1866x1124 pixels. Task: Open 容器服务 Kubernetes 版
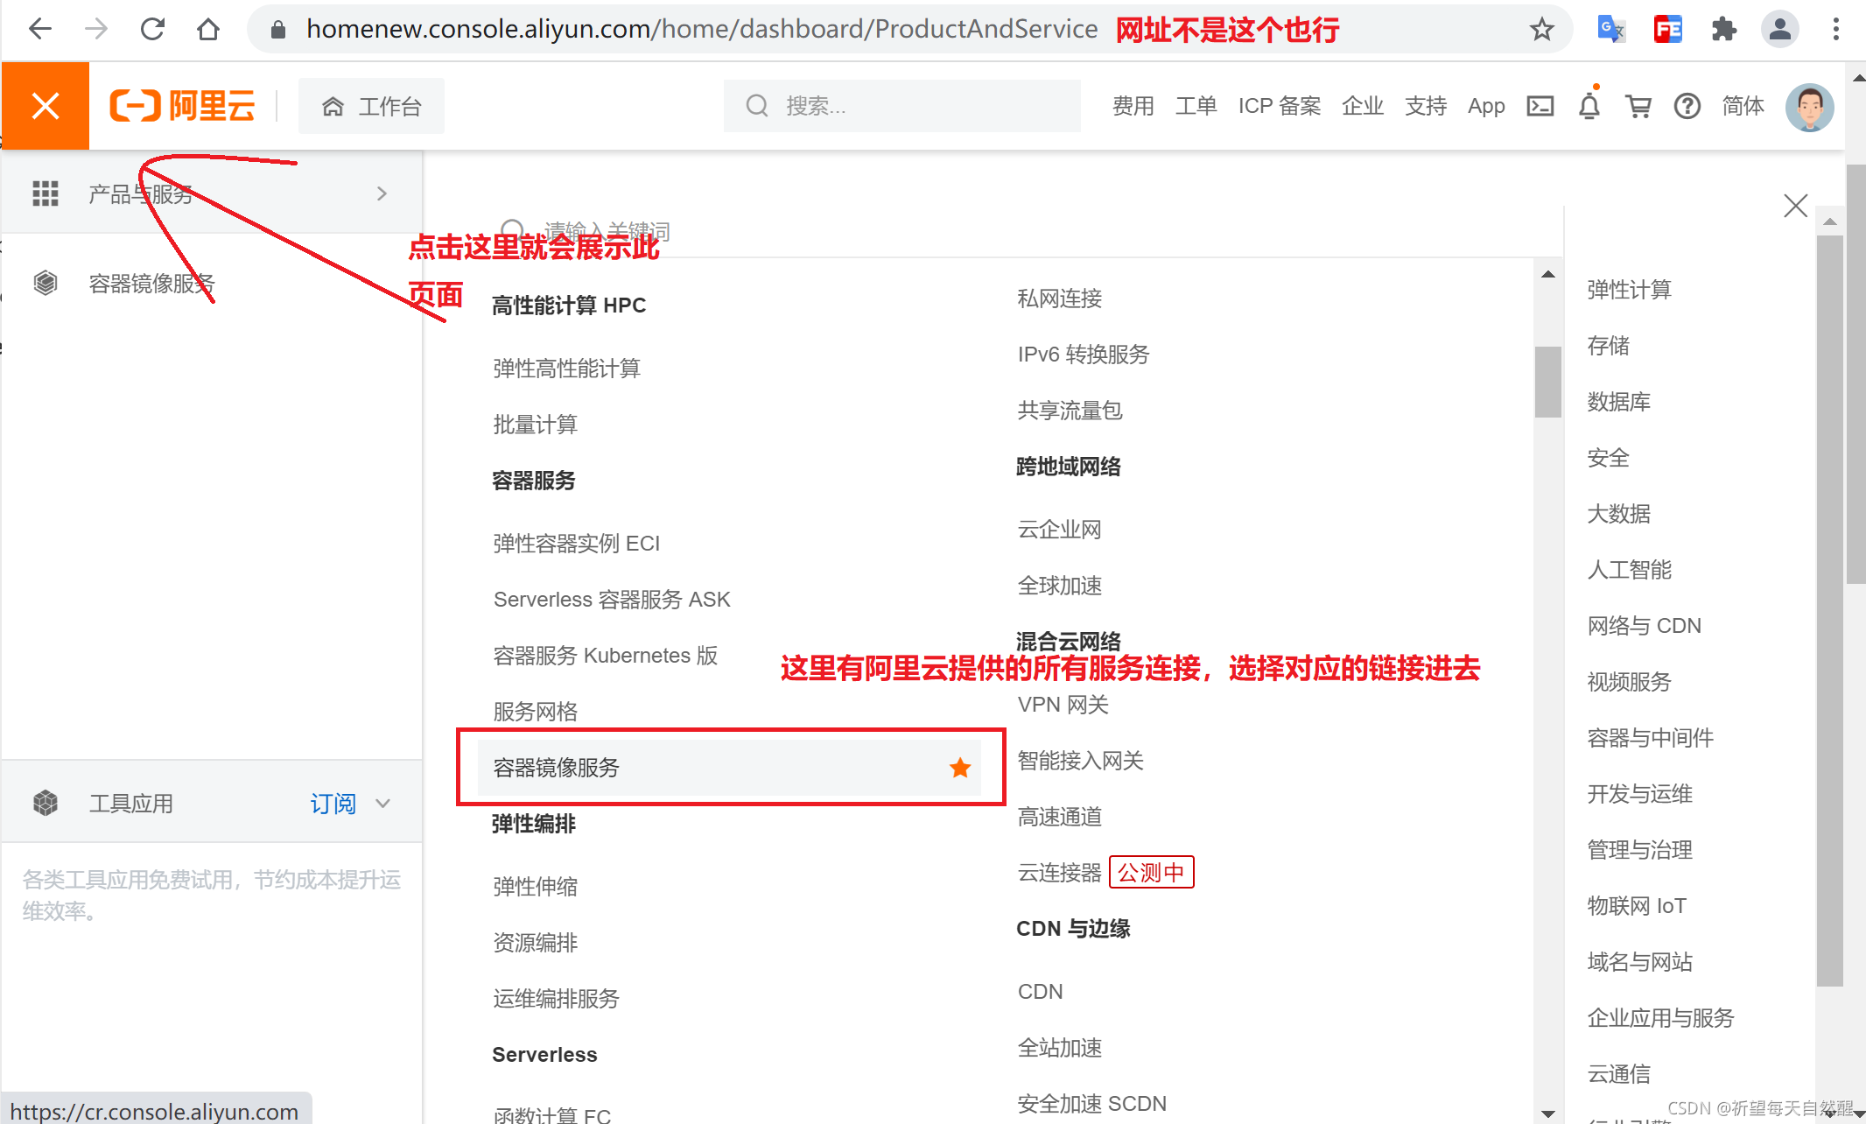pos(605,656)
